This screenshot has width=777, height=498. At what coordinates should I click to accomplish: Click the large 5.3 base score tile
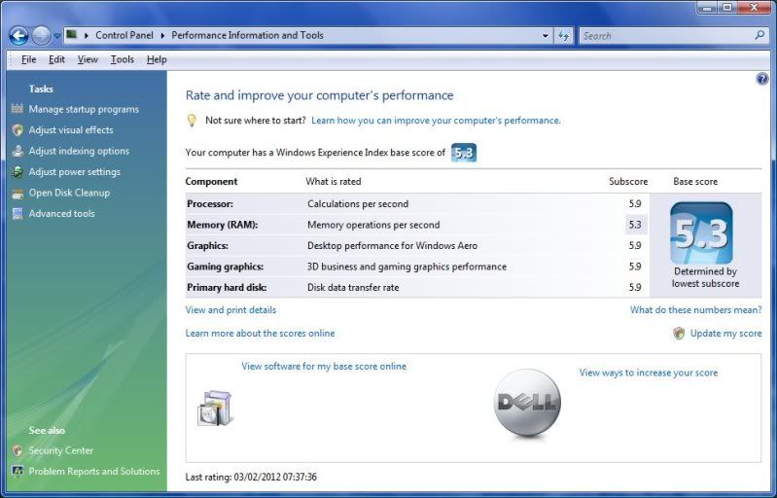point(701,232)
